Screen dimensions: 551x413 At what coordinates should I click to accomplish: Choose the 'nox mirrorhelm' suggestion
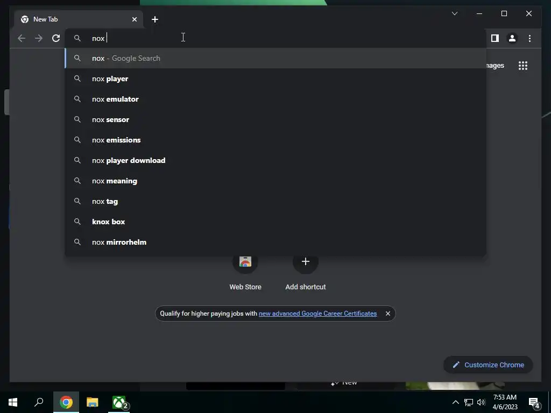tap(275, 242)
